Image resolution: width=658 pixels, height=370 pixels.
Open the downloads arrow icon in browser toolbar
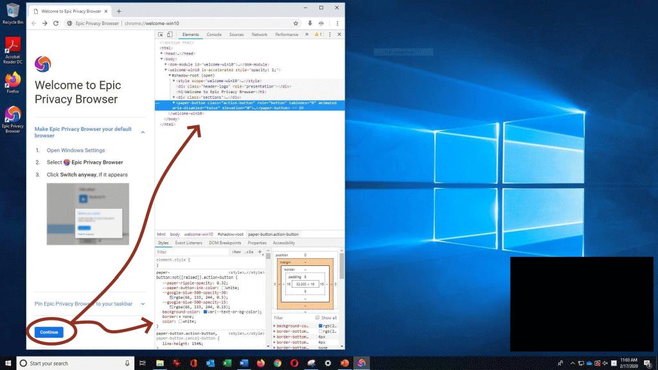(310, 24)
